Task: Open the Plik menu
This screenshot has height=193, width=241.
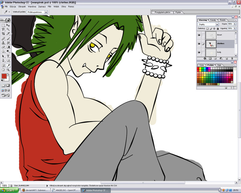Action: point(6,7)
